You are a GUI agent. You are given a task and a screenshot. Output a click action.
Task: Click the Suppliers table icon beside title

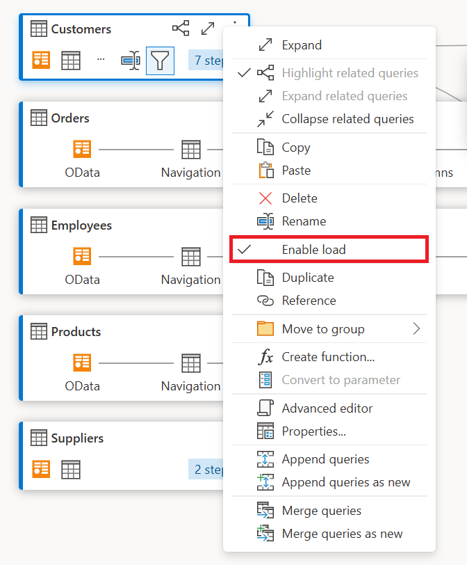tap(39, 438)
